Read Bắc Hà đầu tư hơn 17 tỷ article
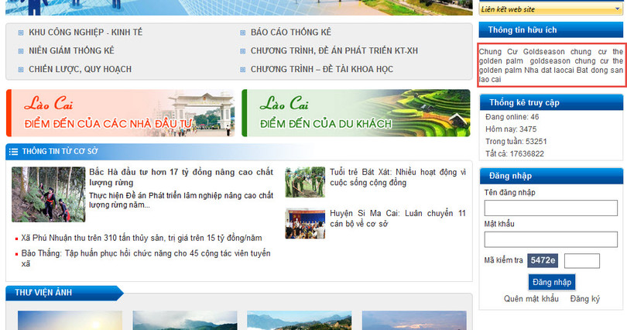 click(181, 177)
